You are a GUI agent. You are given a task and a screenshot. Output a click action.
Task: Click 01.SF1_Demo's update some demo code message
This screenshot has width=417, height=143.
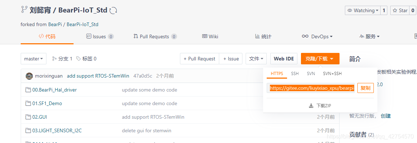[150, 103]
